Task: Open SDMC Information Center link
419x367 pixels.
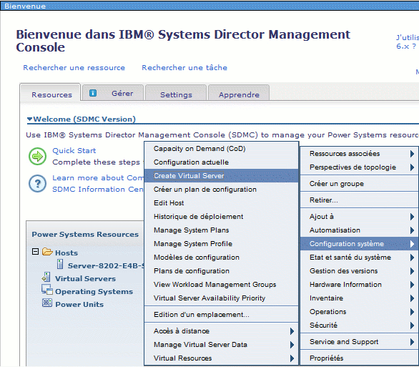Action: (x=98, y=190)
